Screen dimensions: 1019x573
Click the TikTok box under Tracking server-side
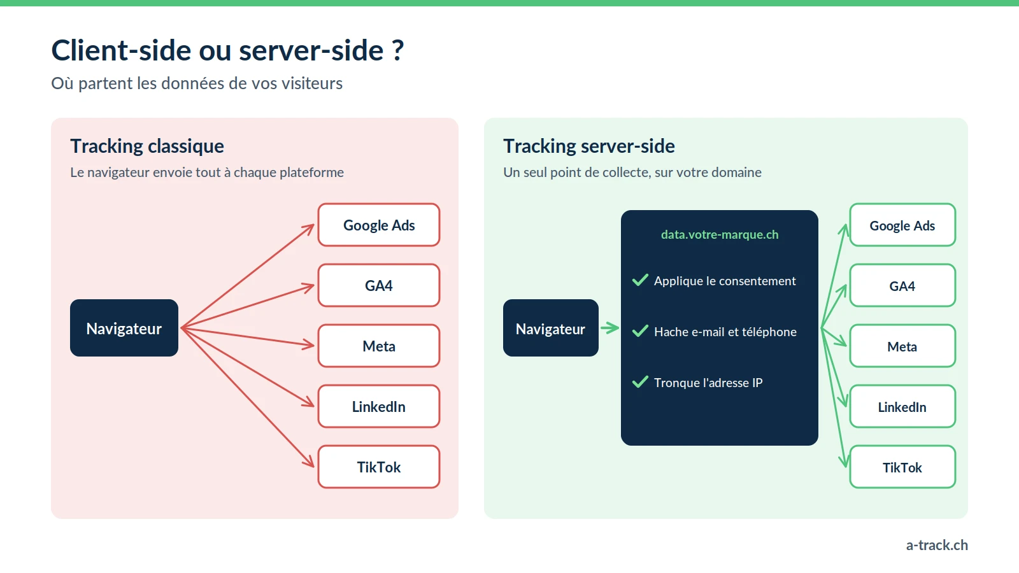coord(902,467)
